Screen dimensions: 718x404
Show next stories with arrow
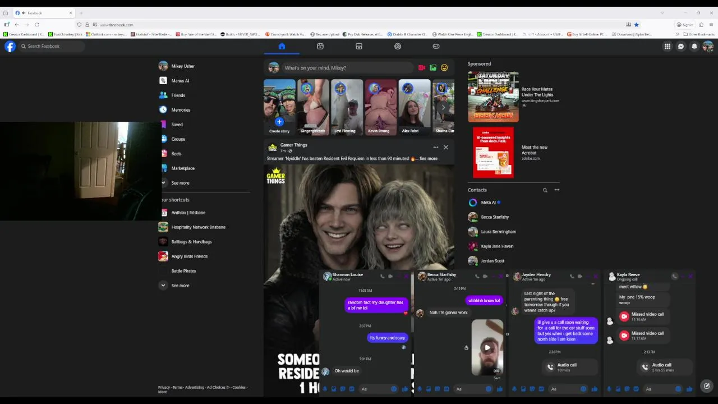443,107
